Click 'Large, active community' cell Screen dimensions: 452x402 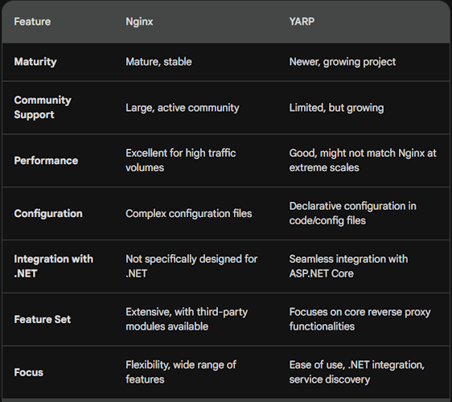[x=183, y=108]
